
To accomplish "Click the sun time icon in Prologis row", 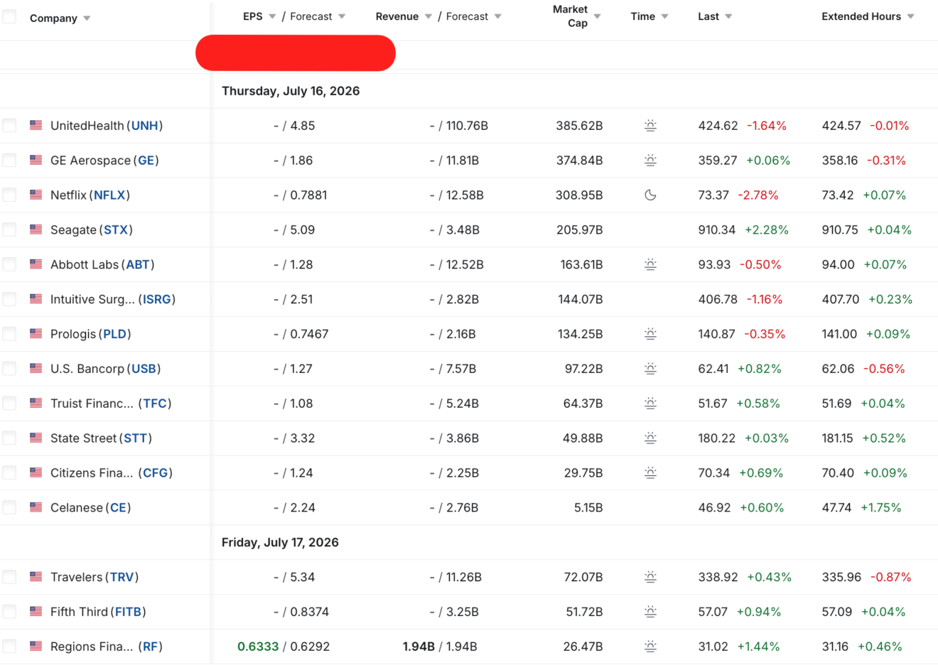I will tap(650, 334).
